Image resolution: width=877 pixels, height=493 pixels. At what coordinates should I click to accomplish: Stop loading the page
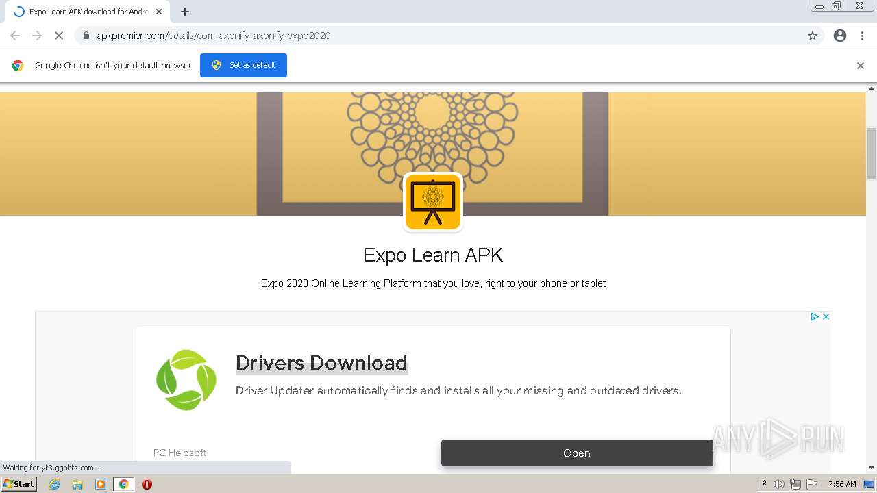(59, 36)
